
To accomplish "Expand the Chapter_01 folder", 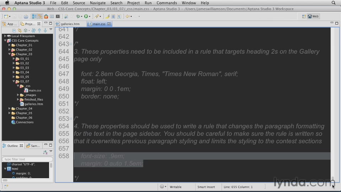I will (x=9, y=45).
